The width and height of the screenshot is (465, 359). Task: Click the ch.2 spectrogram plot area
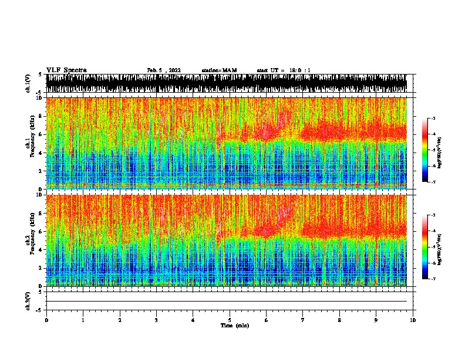[226, 241]
